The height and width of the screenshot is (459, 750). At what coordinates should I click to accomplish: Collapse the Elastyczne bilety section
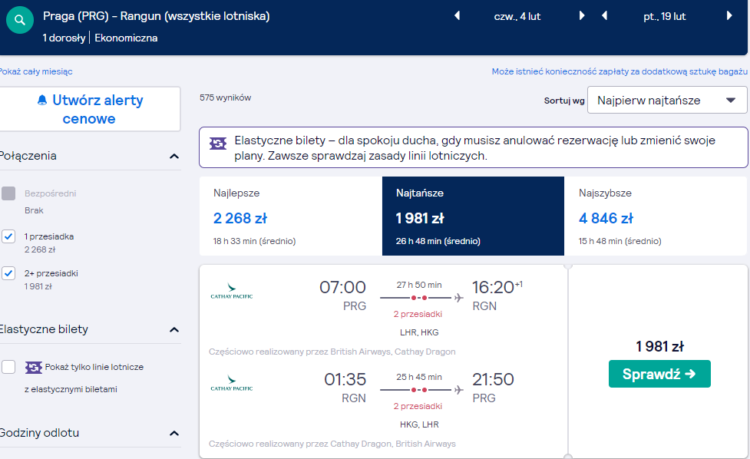174,330
